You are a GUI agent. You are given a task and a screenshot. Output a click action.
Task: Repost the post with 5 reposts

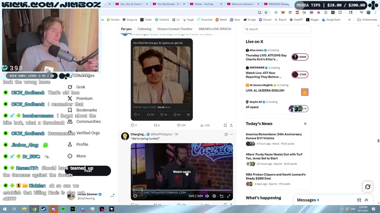pyautogui.click(x=157, y=125)
